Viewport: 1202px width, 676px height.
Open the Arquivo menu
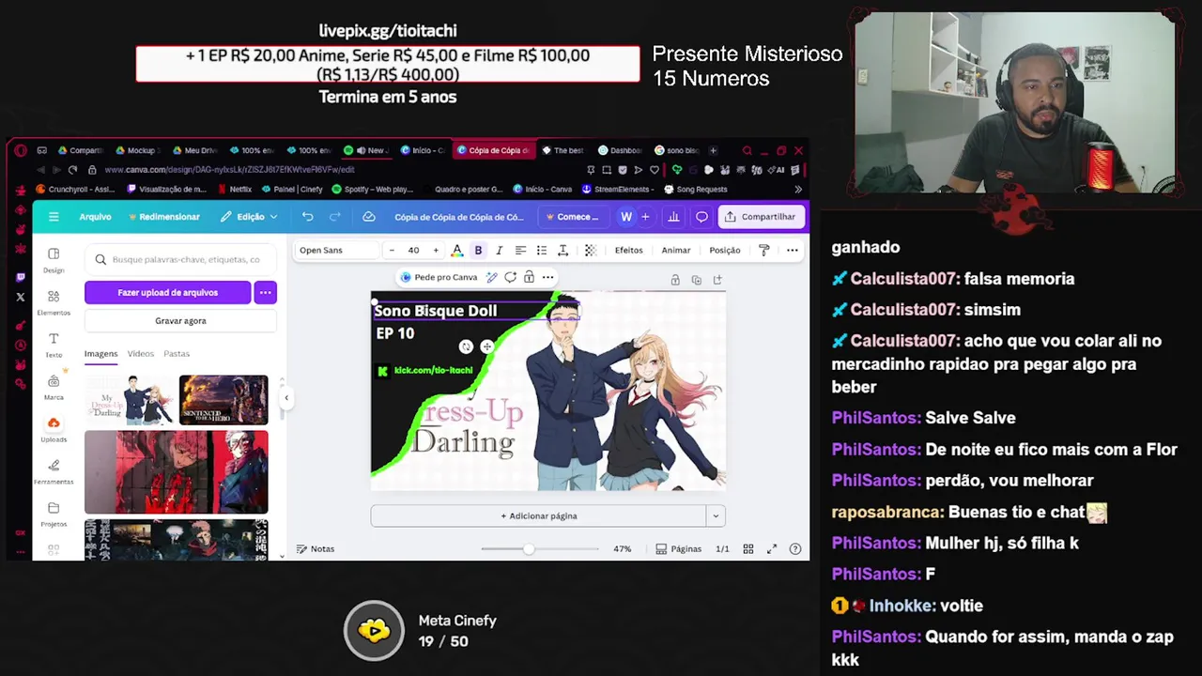click(95, 217)
